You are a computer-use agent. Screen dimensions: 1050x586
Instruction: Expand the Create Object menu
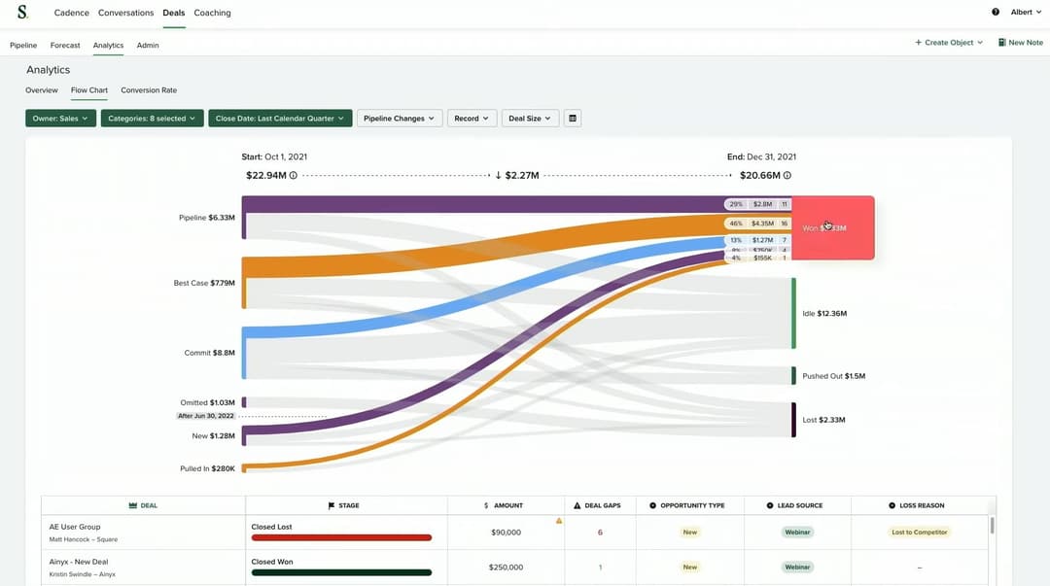pos(949,42)
